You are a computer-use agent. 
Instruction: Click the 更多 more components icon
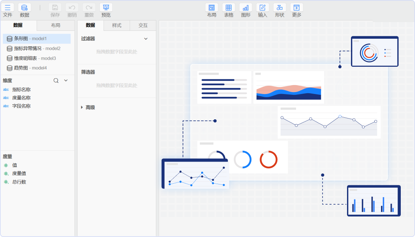(x=296, y=8)
